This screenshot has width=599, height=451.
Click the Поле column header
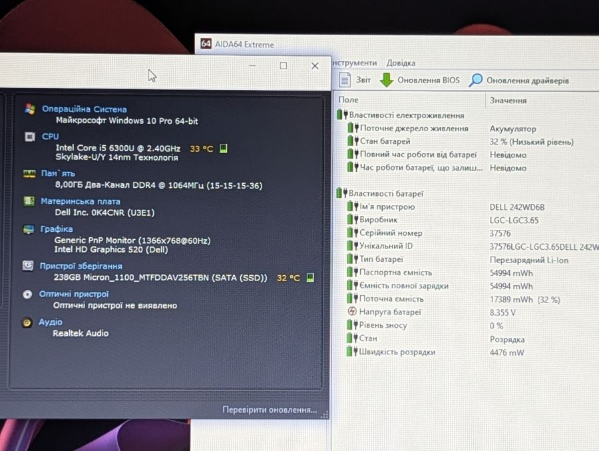(348, 100)
